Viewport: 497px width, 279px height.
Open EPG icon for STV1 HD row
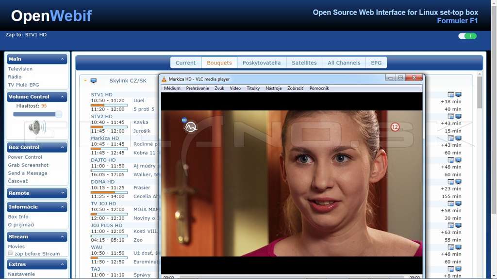click(451, 94)
